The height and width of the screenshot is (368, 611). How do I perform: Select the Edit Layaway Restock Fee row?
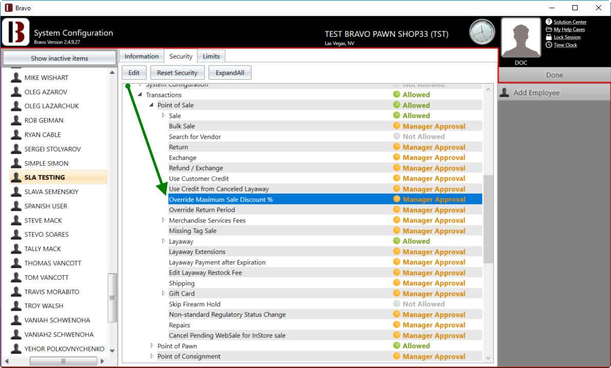pos(325,273)
